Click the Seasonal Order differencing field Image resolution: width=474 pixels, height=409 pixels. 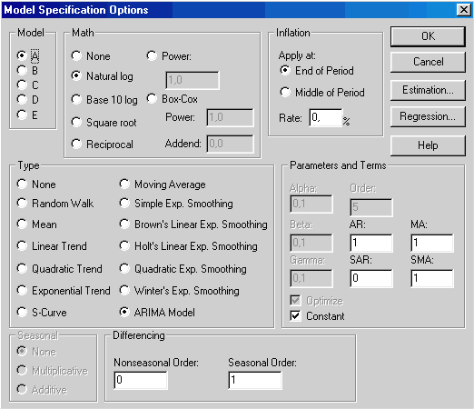[x=255, y=380]
